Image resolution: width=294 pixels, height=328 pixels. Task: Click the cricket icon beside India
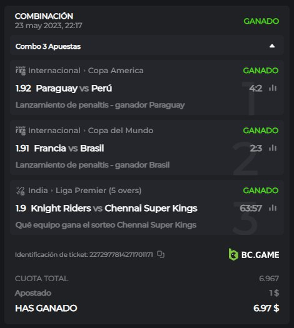21,191
